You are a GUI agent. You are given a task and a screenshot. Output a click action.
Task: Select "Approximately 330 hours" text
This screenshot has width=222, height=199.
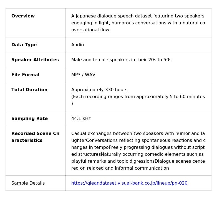point(99,90)
